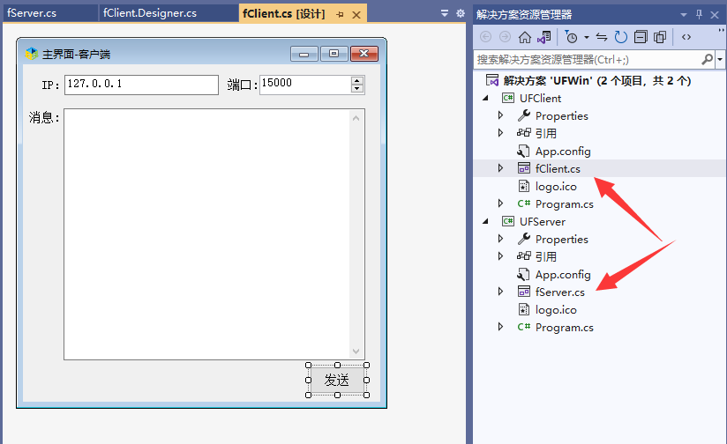Click the gear icon beside the document tabs

click(x=460, y=14)
